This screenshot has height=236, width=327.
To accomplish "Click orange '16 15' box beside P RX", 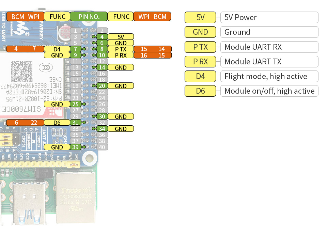I will [x=153, y=55].
